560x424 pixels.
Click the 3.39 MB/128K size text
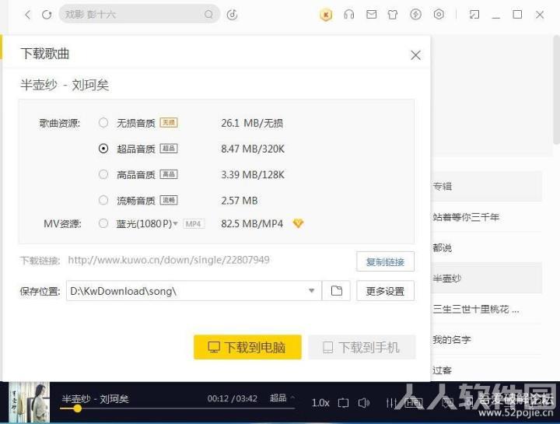[x=253, y=175]
